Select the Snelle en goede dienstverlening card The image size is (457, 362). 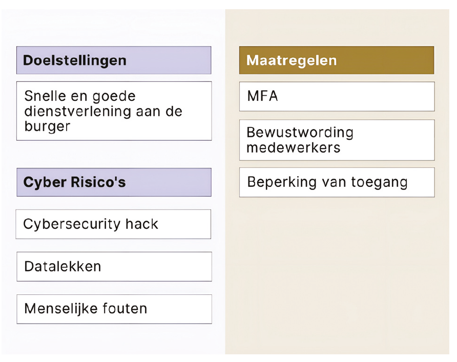click(114, 111)
